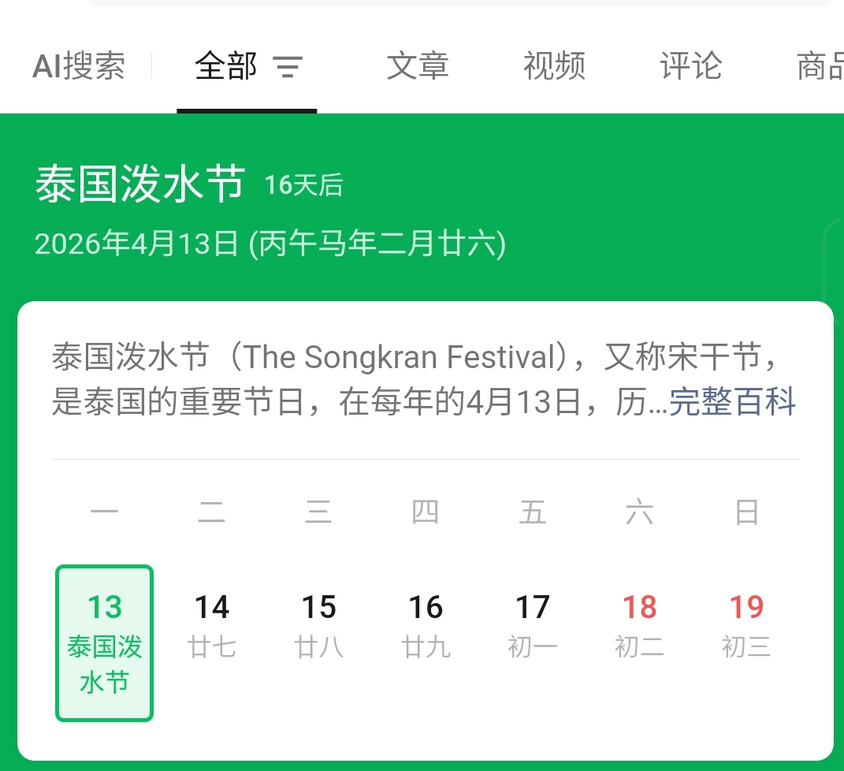Viewport: 844px width, 771px height.
Task: Choose Saturday 18 初二 in calendar
Action: 639,627
